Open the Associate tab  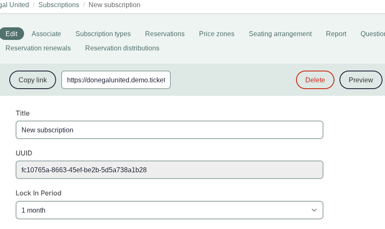click(46, 34)
